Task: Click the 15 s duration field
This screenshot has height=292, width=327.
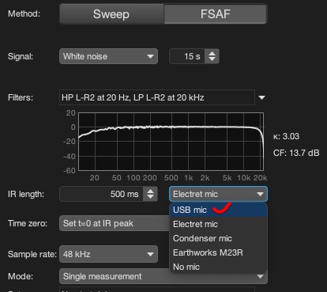Action: (x=187, y=56)
